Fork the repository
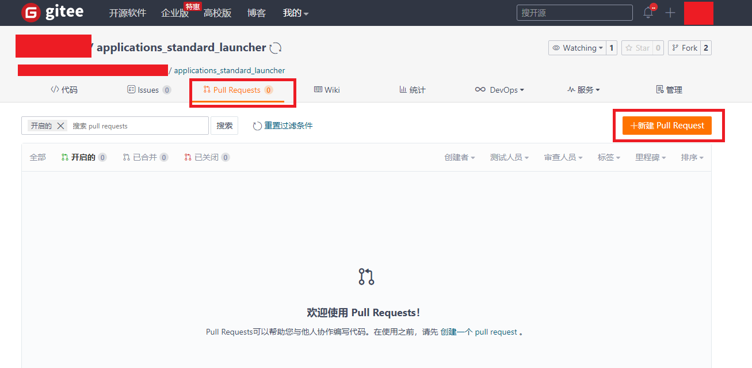Screen dimensions: 752x368 click(x=684, y=48)
